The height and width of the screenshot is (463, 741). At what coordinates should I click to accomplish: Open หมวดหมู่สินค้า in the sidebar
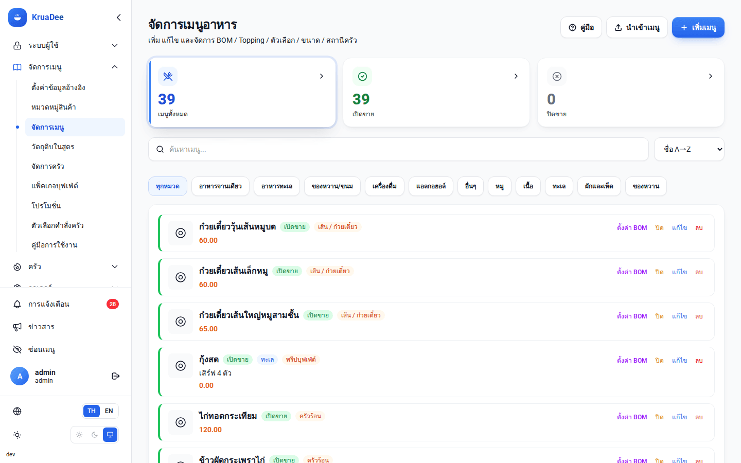point(75,107)
